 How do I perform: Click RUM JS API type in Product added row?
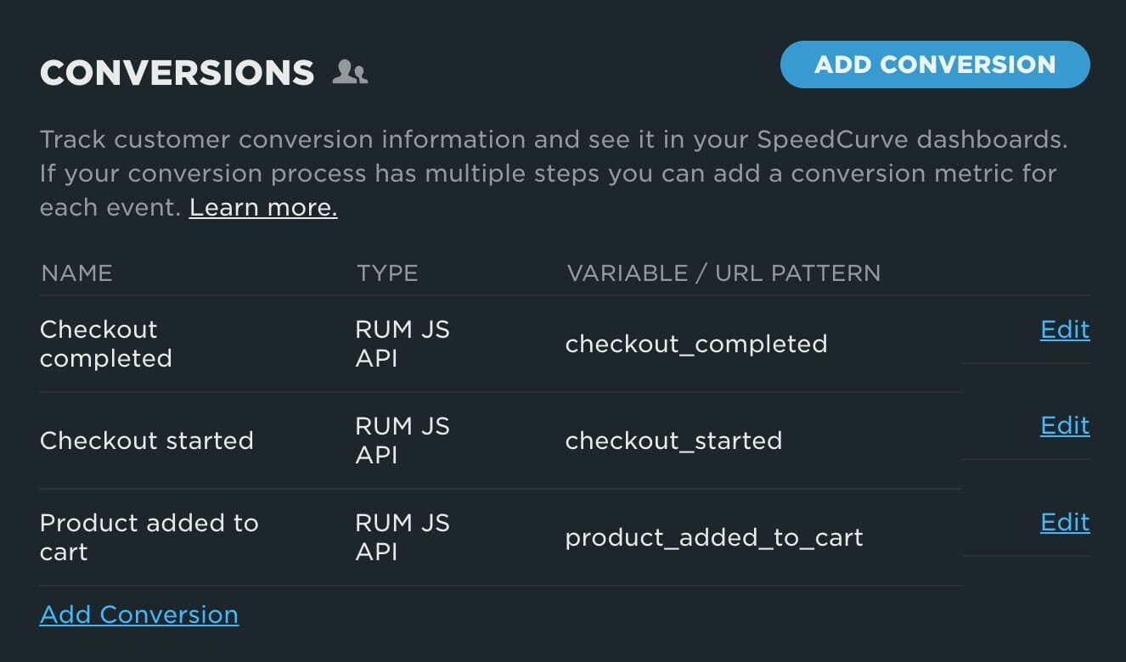pyautogui.click(x=402, y=537)
